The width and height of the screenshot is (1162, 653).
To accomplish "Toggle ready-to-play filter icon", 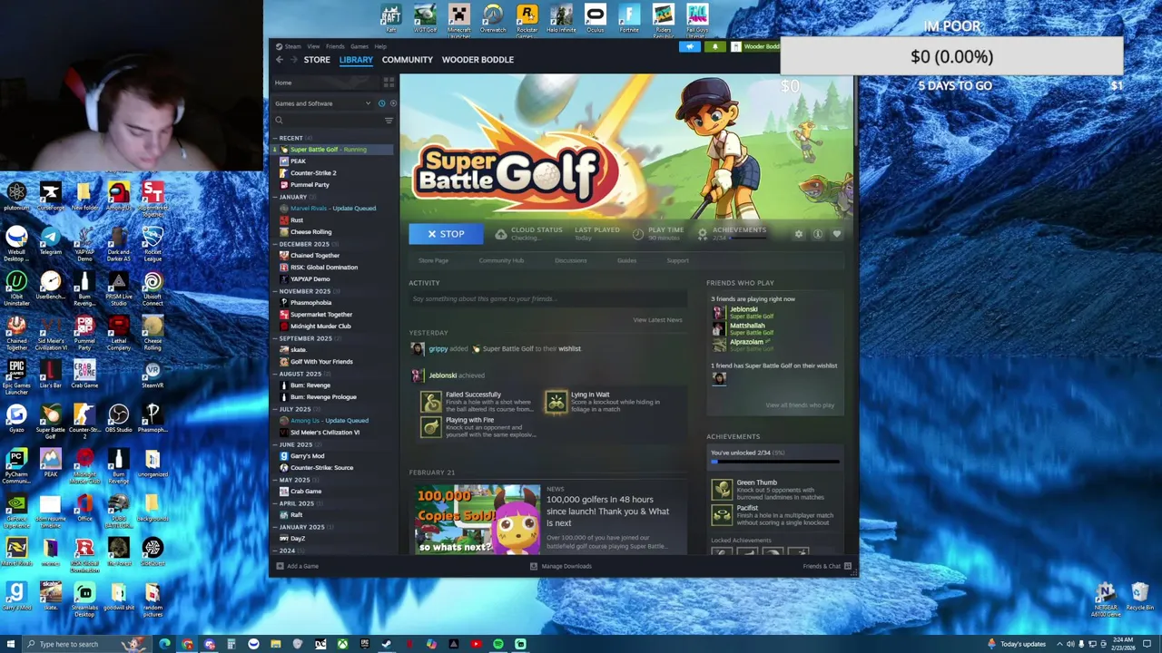I will point(392,103).
